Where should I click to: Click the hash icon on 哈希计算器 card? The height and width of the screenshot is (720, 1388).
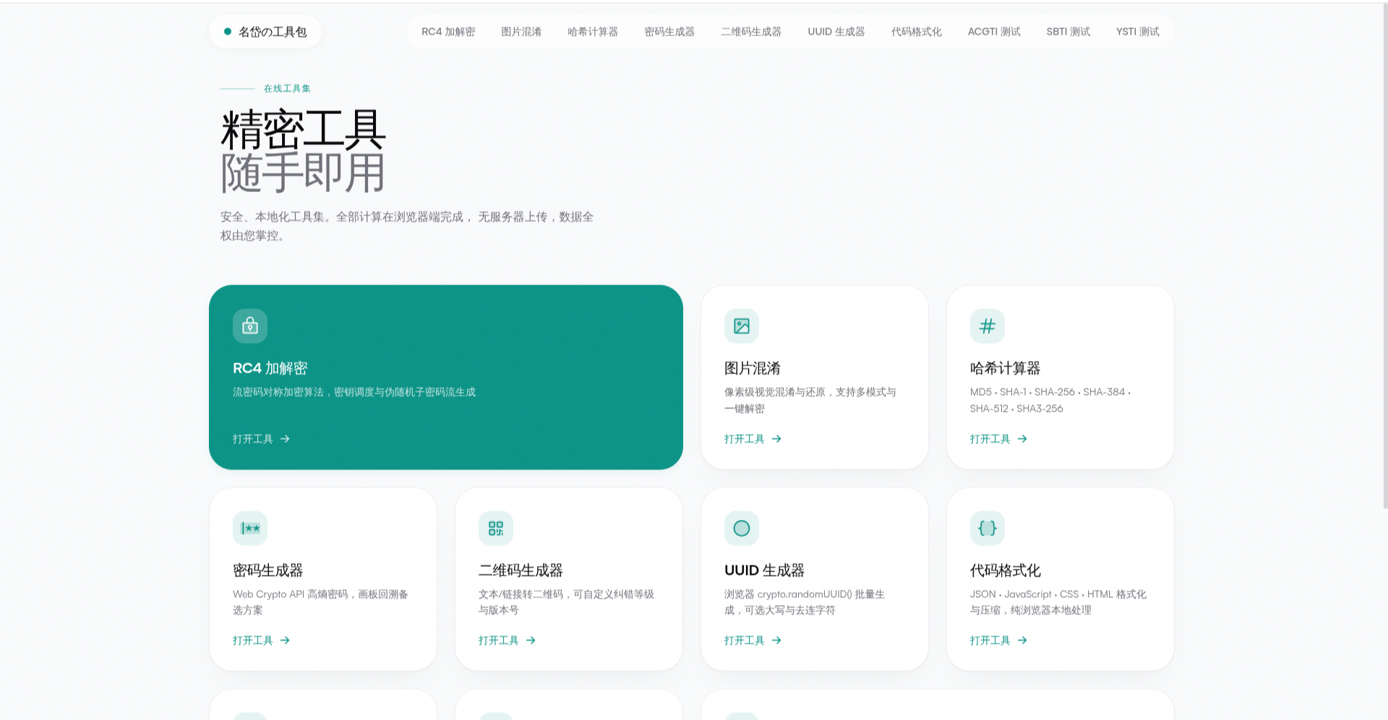[x=988, y=326]
